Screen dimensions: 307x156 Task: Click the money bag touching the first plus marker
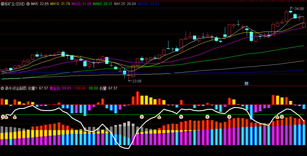click(x=6, y=117)
